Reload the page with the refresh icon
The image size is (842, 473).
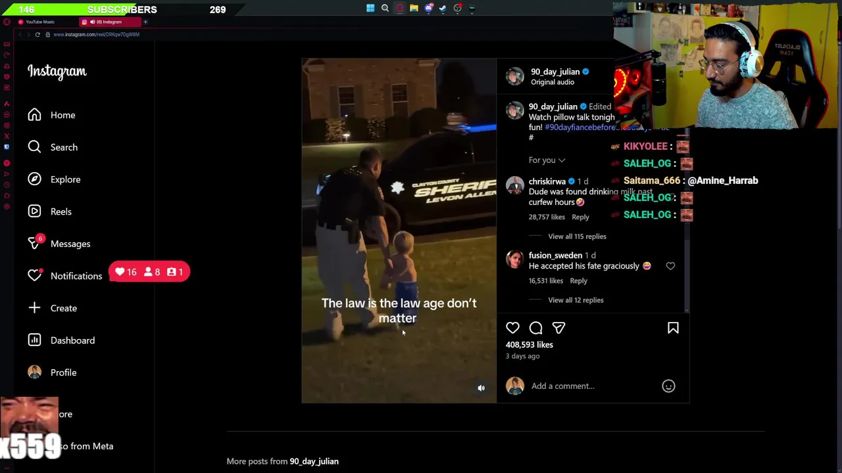(37, 34)
